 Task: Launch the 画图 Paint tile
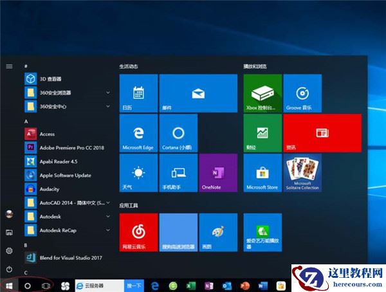[x=218, y=233]
